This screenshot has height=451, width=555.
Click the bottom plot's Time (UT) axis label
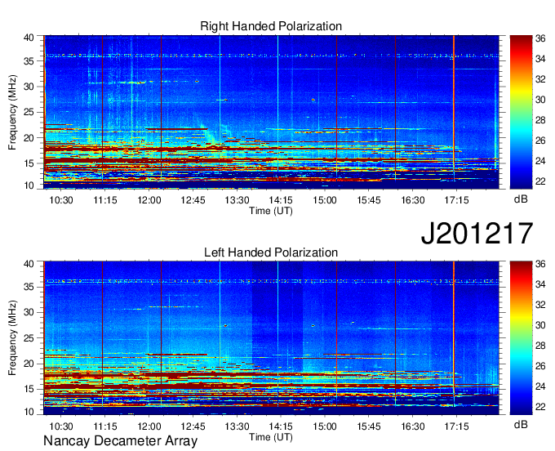pos(271,437)
